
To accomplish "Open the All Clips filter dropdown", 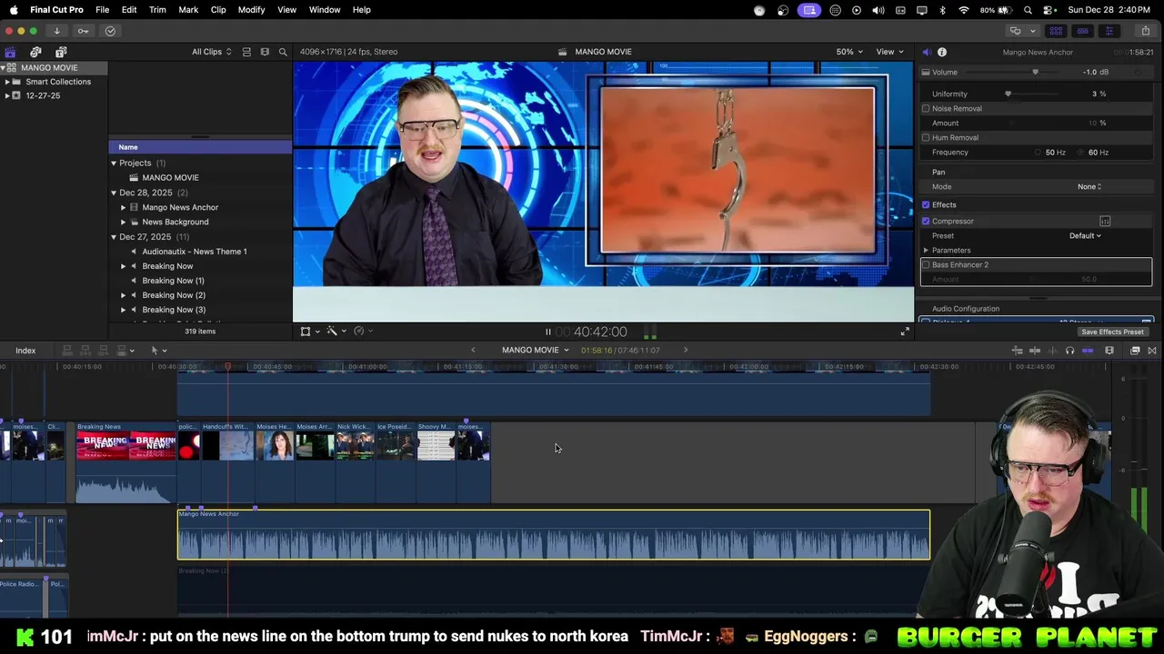I will (x=211, y=52).
